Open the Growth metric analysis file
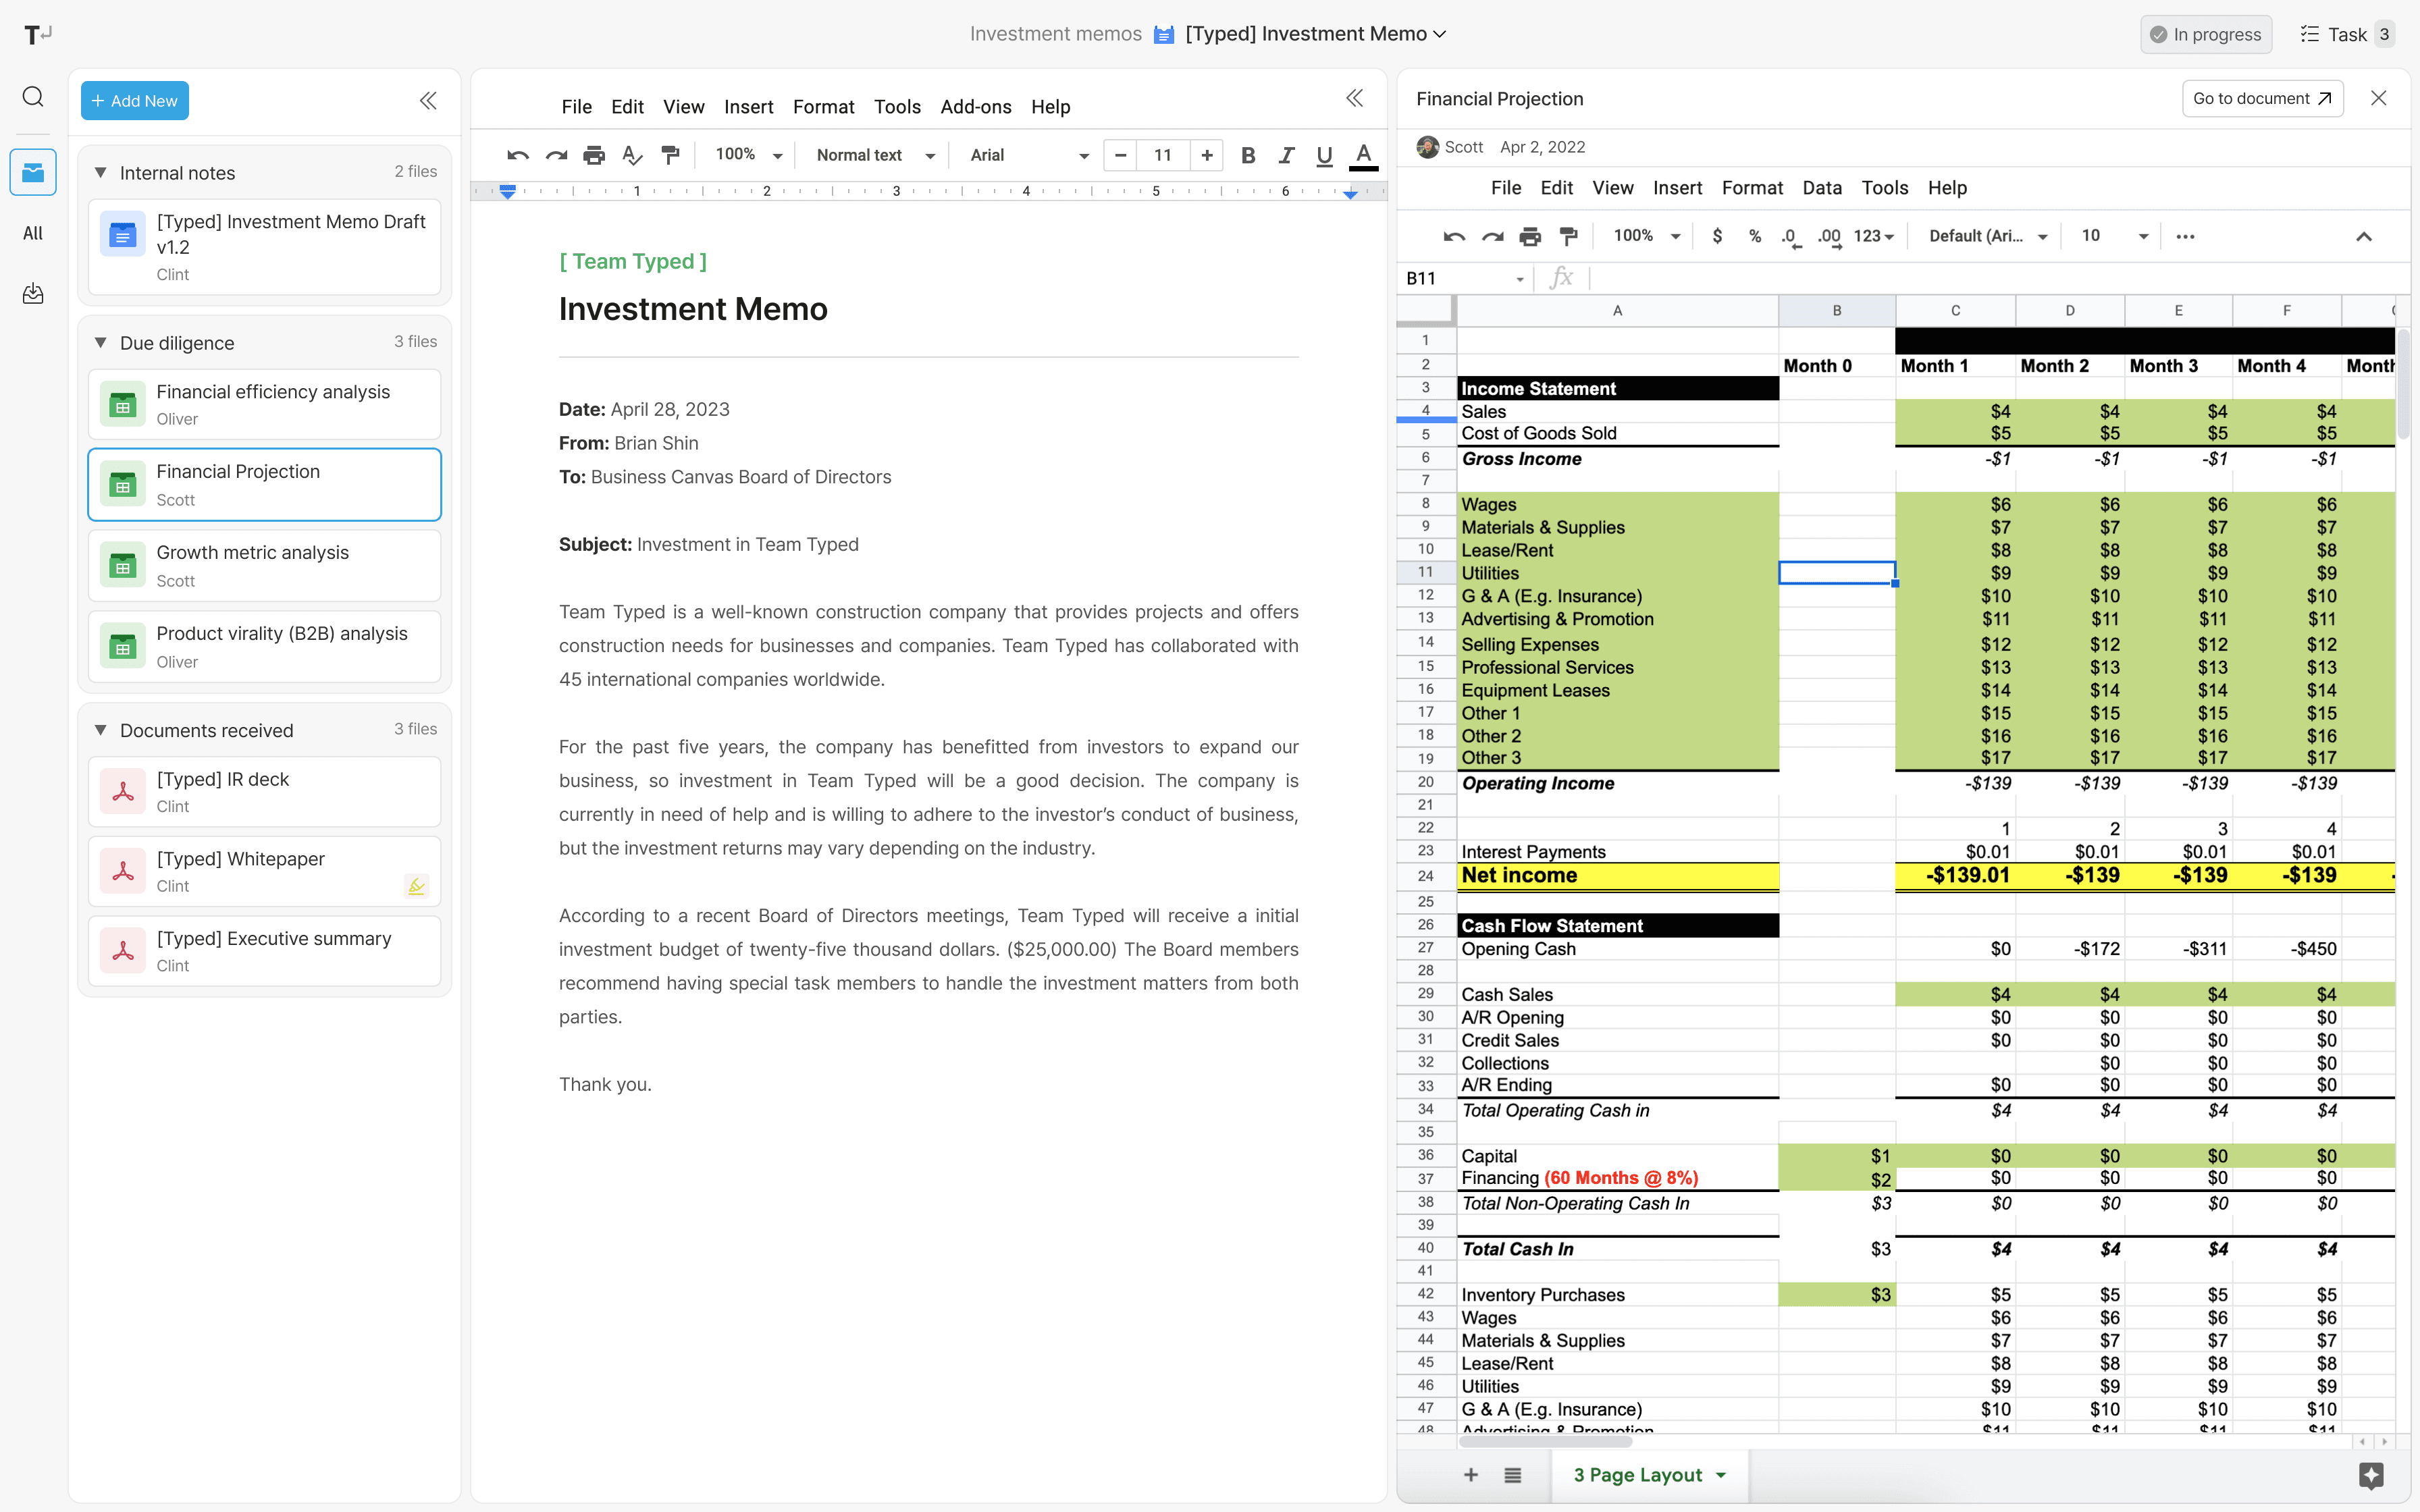The height and width of the screenshot is (1512, 2420). pos(265,566)
